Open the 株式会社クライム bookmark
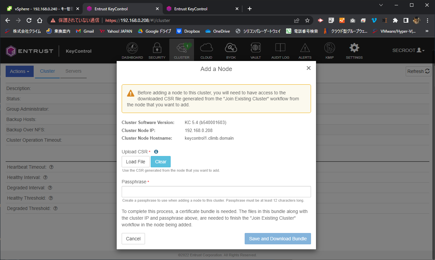The width and height of the screenshot is (435, 260). [23, 31]
